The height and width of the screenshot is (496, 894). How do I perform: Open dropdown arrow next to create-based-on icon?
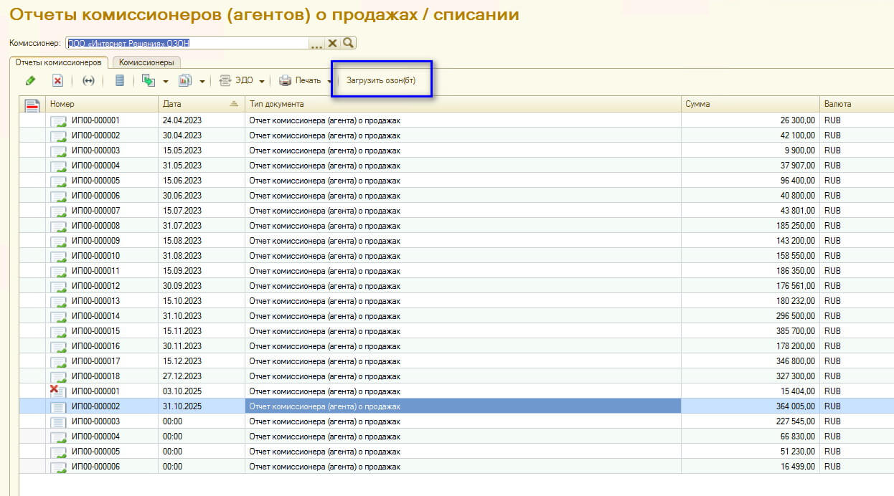(166, 82)
